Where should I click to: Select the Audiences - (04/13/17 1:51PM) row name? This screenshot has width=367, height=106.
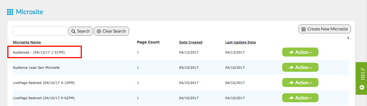click(x=39, y=52)
